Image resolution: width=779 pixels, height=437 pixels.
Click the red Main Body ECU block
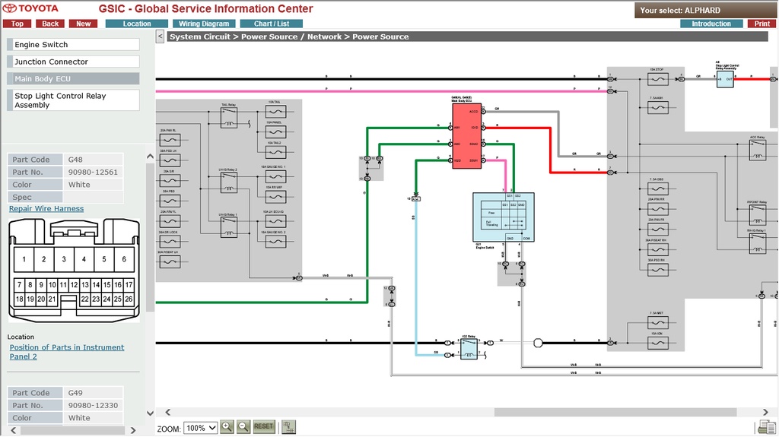coord(466,136)
